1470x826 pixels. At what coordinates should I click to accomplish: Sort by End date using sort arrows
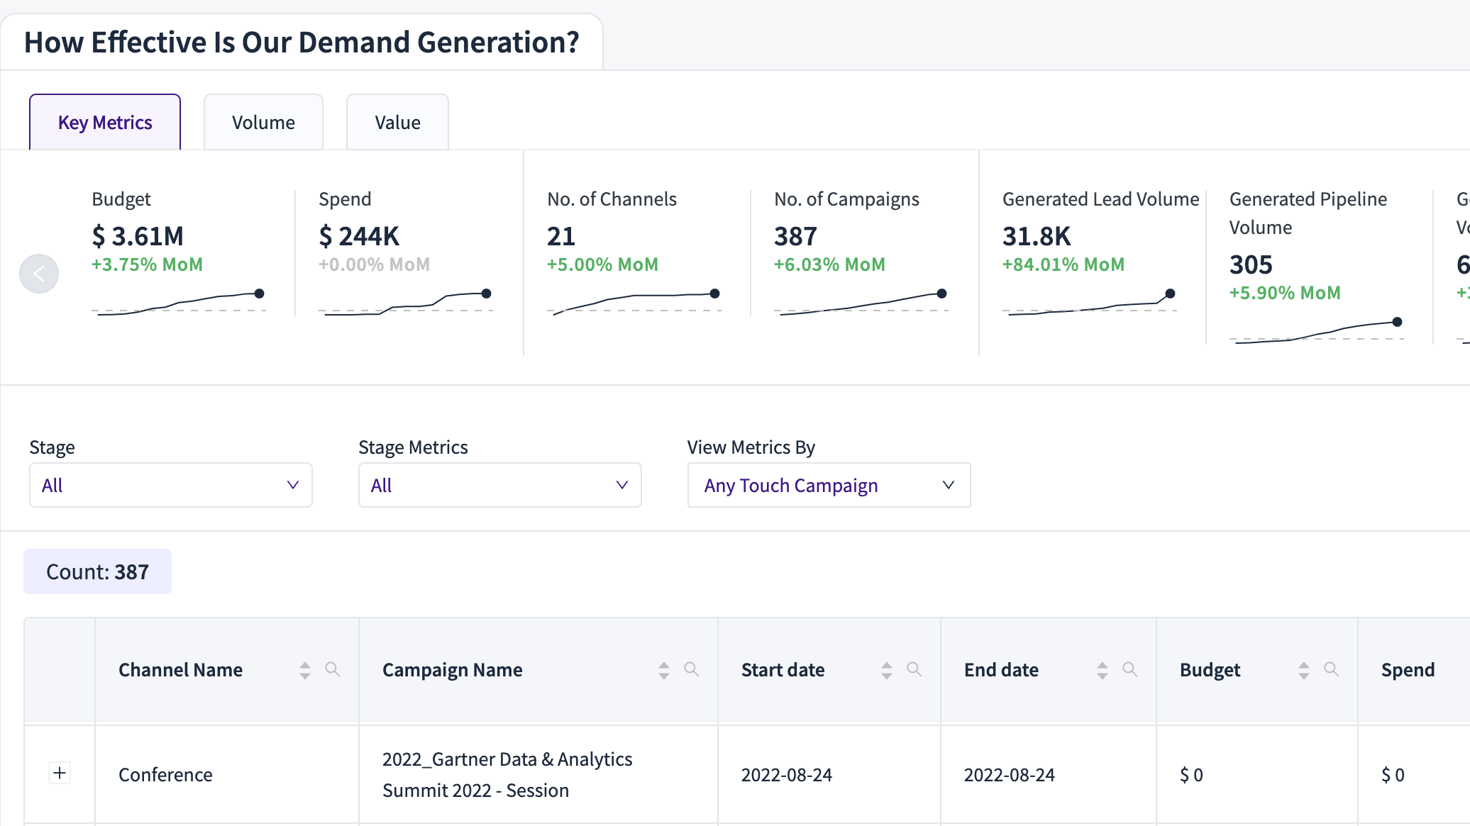1102,670
